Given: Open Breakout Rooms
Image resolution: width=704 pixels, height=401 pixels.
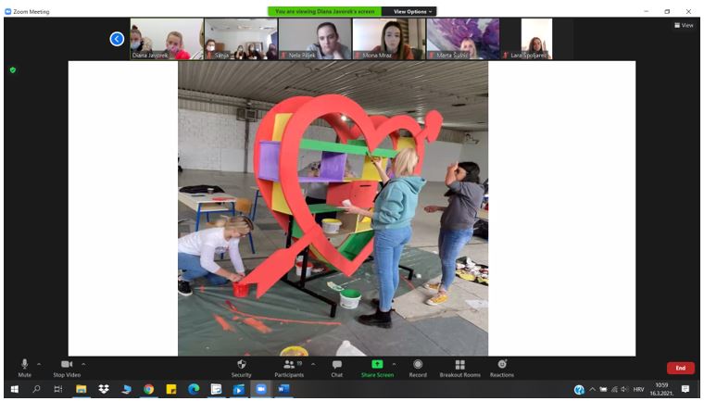Looking at the screenshot, I should pos(459,366).
